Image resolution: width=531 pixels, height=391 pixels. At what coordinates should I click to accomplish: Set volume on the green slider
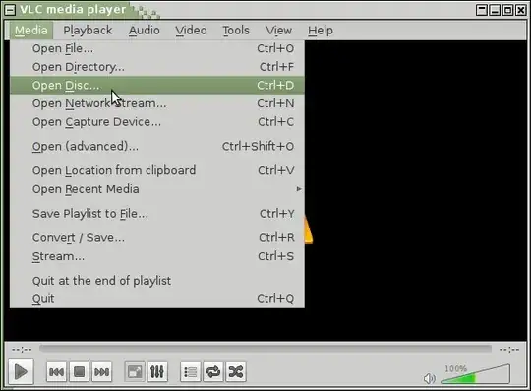[x=476, y=374]
